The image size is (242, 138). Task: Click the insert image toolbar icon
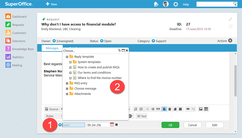click(x=201, y=109)
